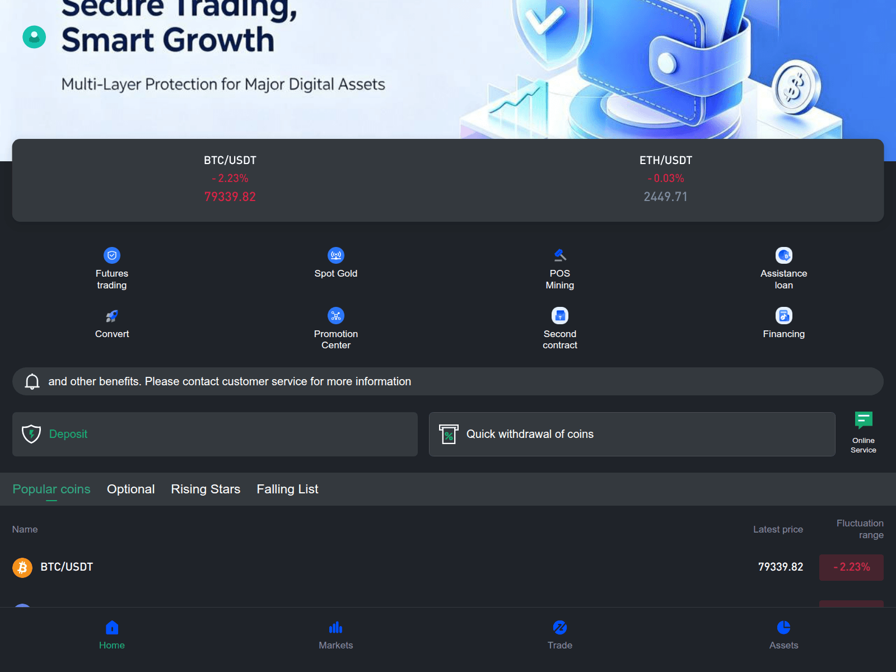Click the Secure Trading banner image
This screenshot has width=896, height=672.
pos(448,69)
